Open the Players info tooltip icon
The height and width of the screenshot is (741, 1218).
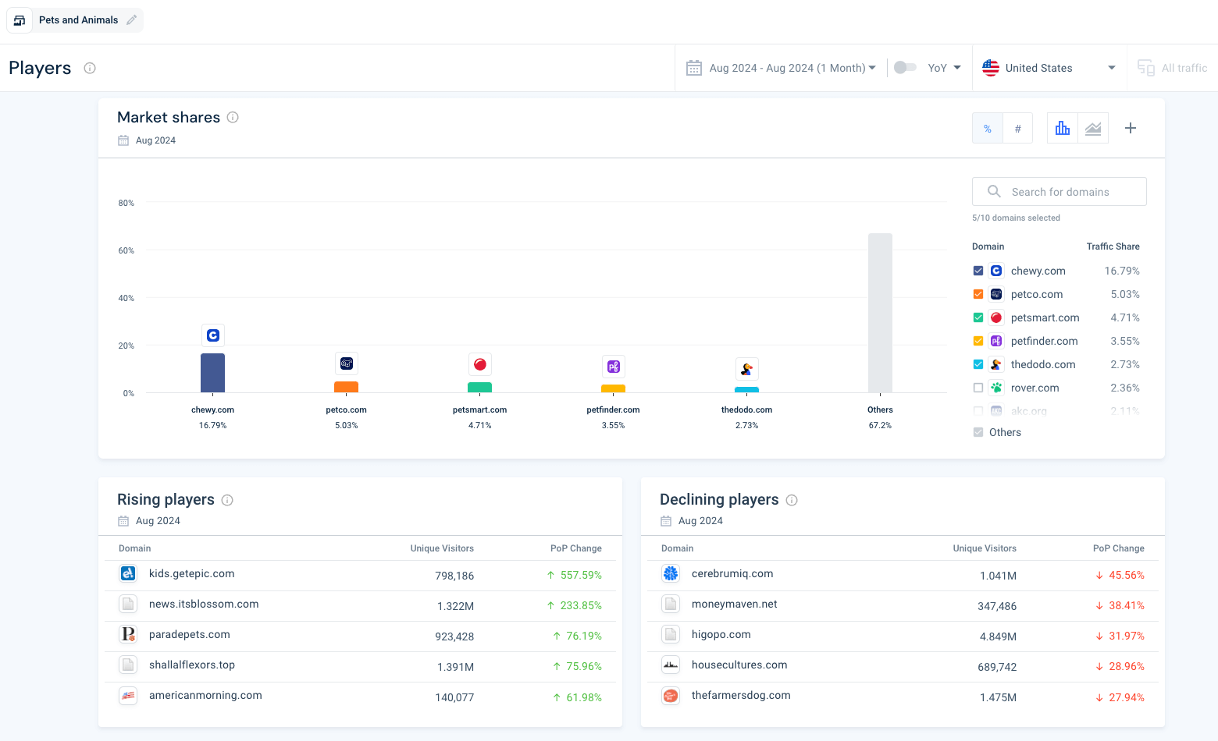coord(90,68)
